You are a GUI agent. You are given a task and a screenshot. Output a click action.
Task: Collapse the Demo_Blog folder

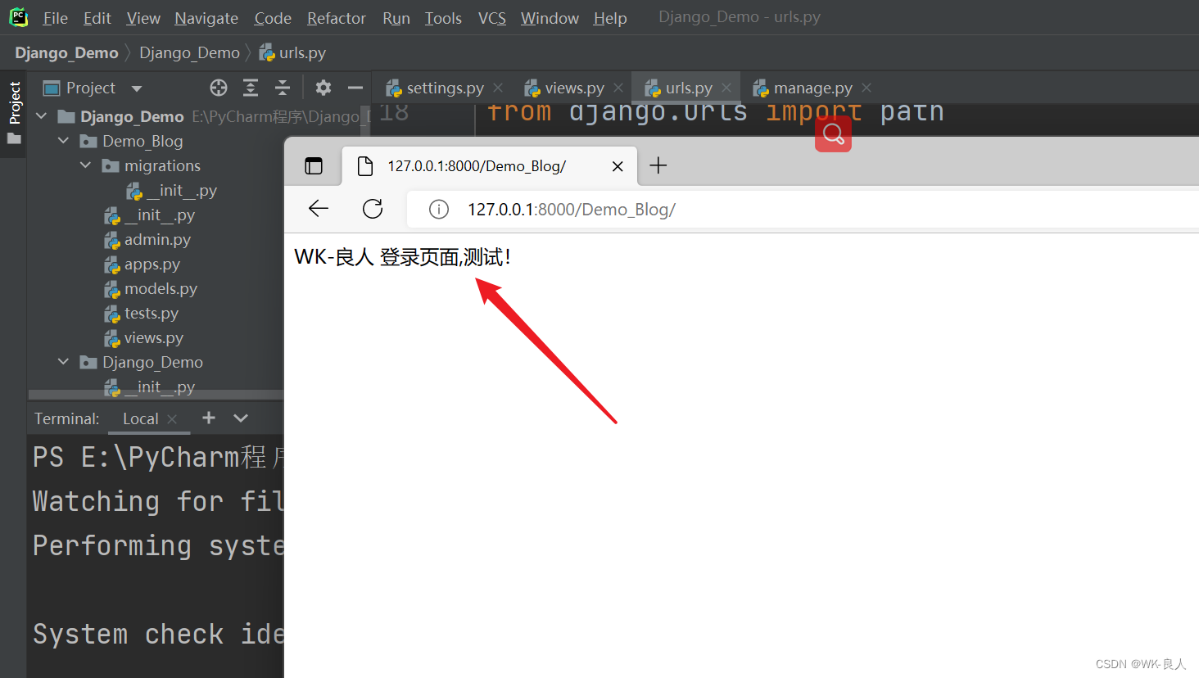64,141
